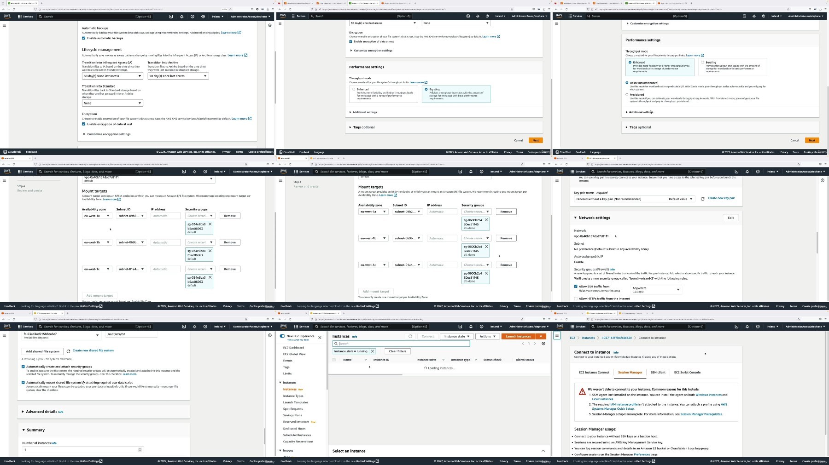Toggle Enable automatic backups checkbox

click(x=83, y=38)
